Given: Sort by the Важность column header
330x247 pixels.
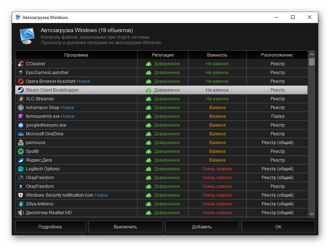Looking at the screenshot, I should coord(217,55).
